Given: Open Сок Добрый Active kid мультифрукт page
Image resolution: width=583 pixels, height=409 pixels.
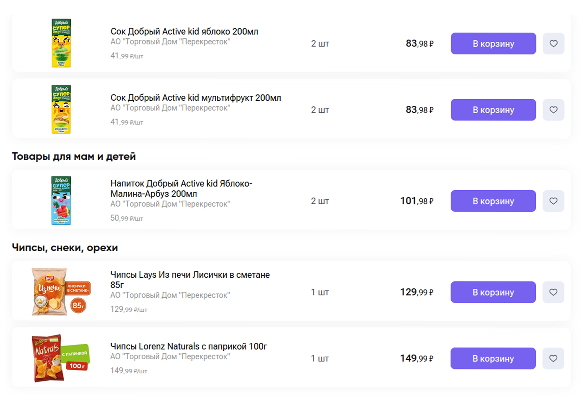Looking at the screenshot, I should 196,98.
